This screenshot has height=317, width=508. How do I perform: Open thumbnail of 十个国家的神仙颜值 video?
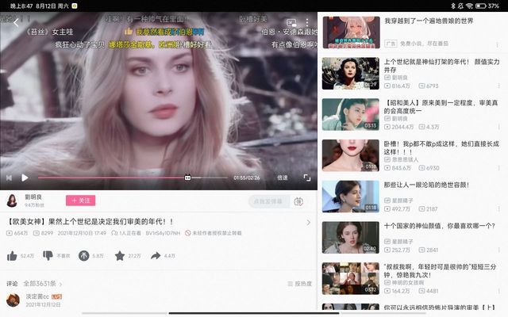[x=351, y=238]
